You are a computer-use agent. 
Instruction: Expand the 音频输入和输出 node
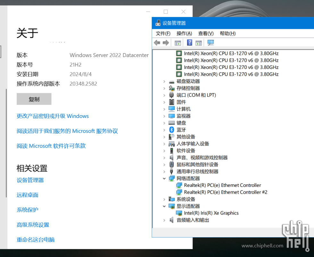(164, 220)
